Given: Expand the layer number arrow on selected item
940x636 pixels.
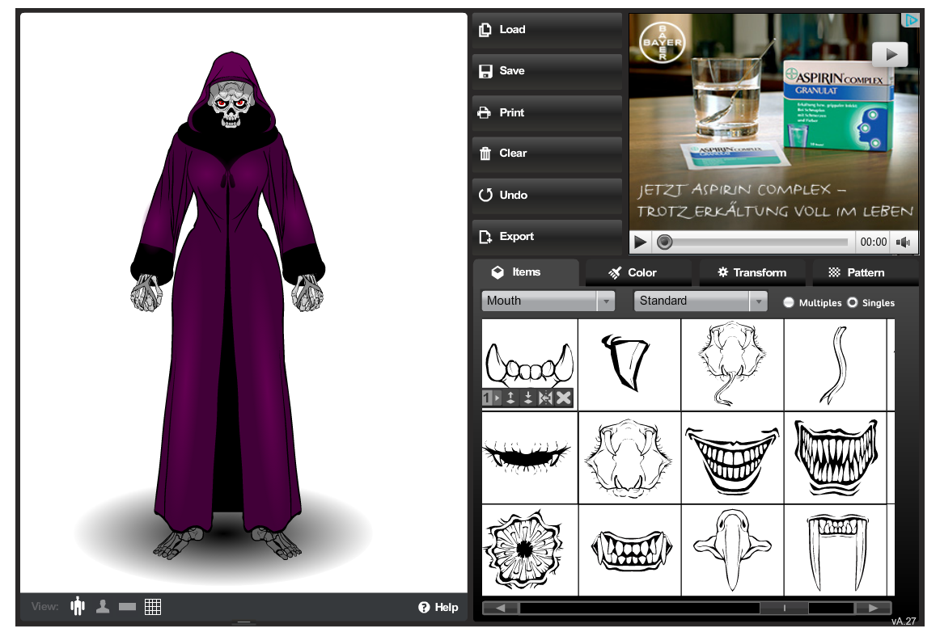Looking at the screenshot, I should pyautogui.click(x=497, y=398).
